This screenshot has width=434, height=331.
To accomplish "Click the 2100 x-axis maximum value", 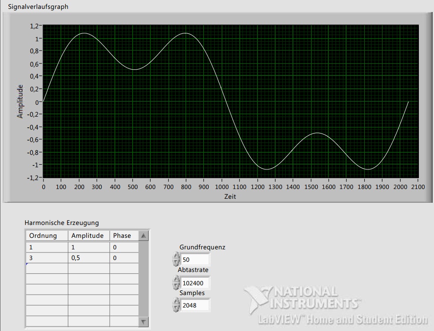I will pos(418,187).
